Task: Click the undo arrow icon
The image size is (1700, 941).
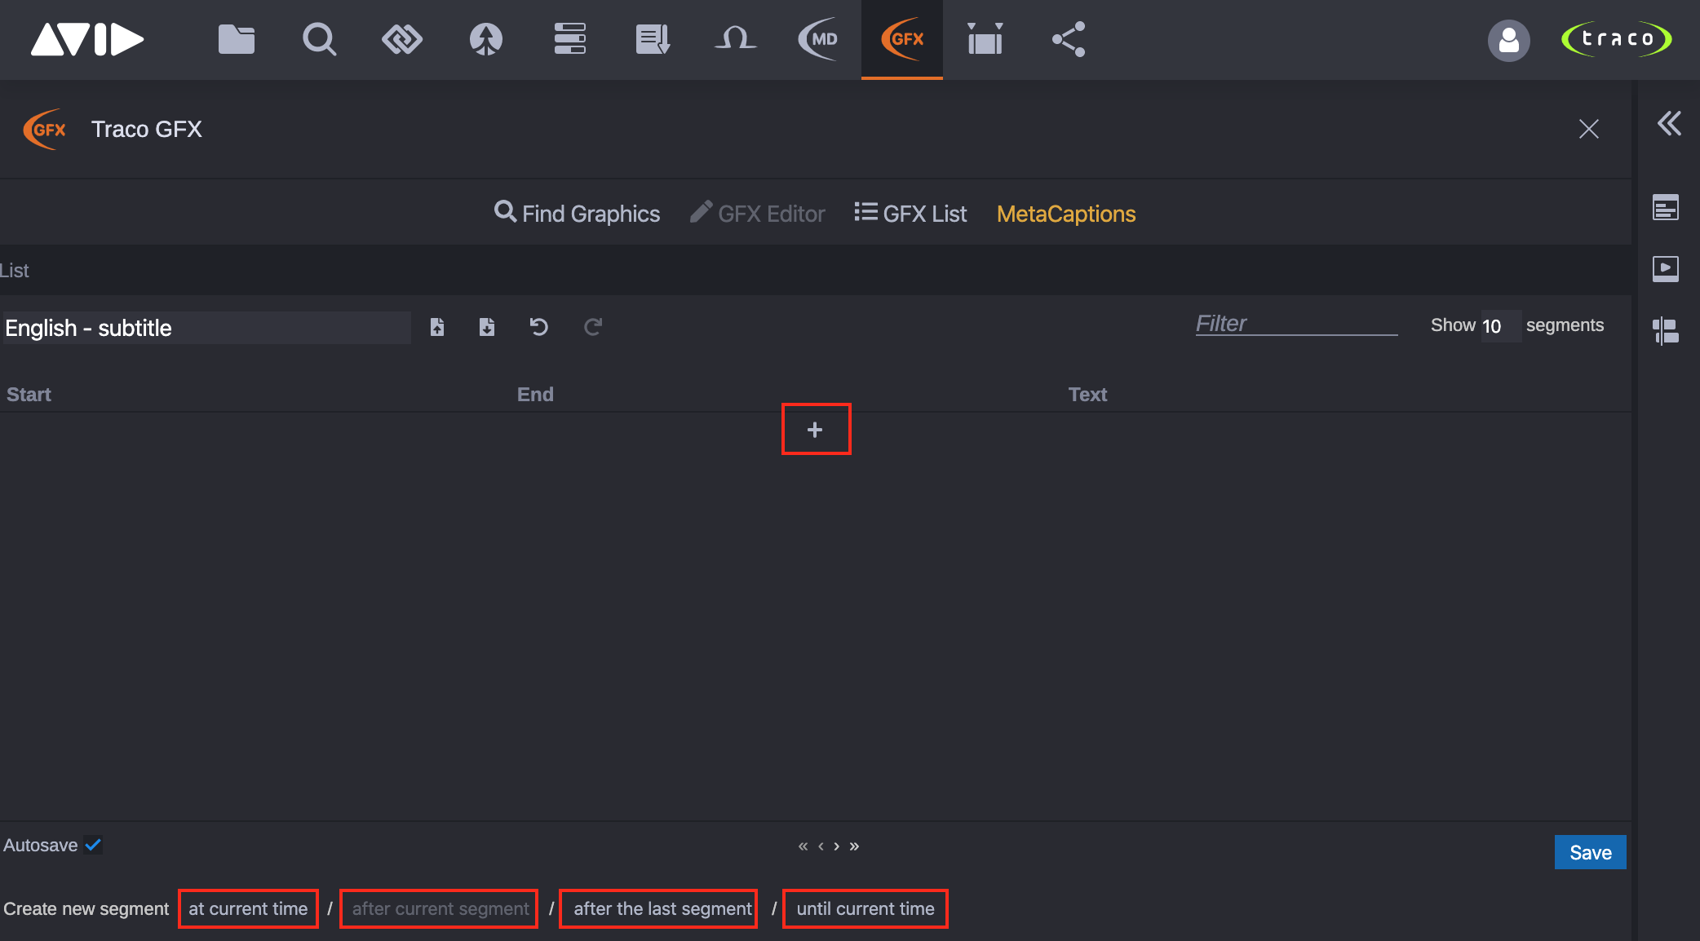Action: pos(539,327)
